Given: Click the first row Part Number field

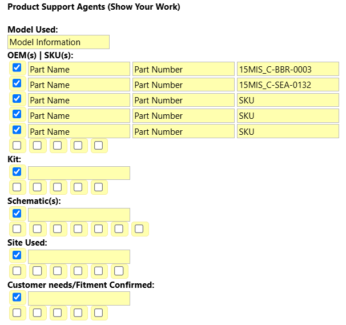Looking at the screenshot, I should pyautogui.click(x=183, y=69).
